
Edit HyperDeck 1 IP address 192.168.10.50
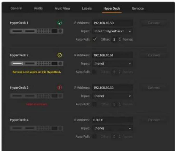point(112,23)
